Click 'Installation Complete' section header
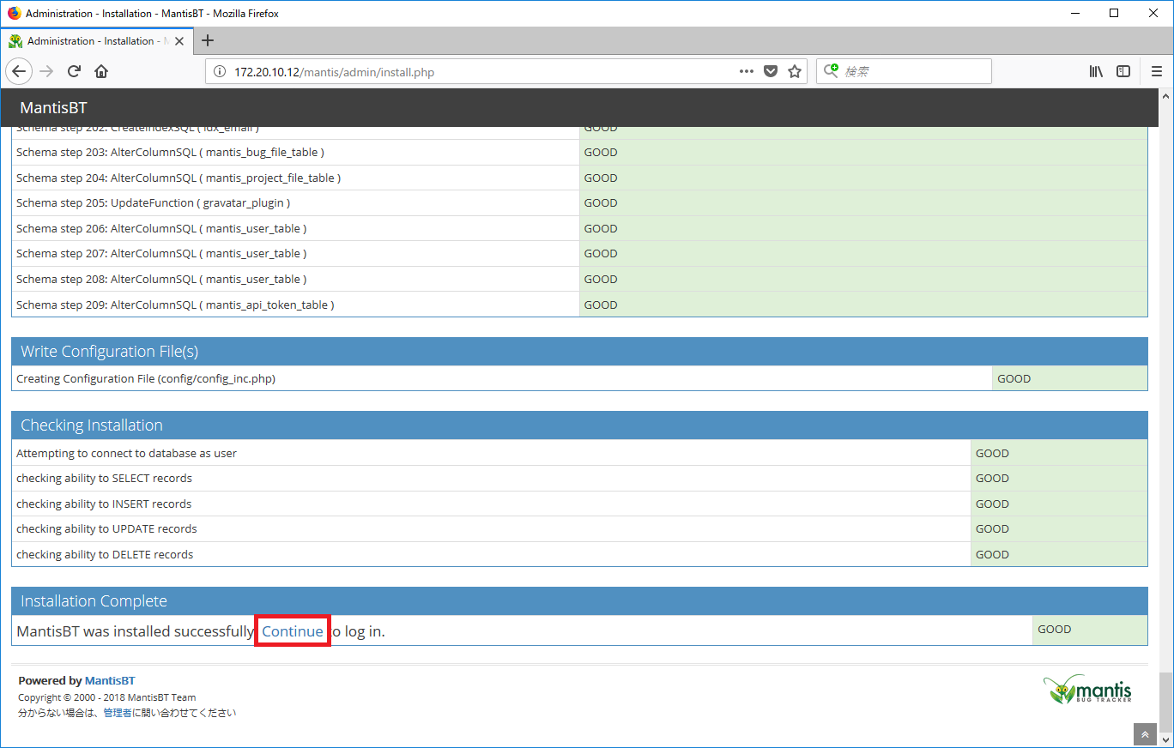Viewport: 1174px width, 748px height. (x=579, y=601)
